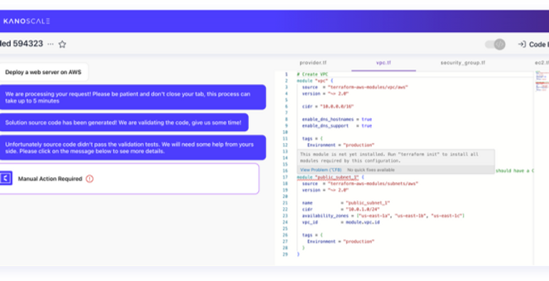Click the 'Deploy a web server on AWS' message
The height and width of the screenshot is (281, 549).
tap(43, 72)
